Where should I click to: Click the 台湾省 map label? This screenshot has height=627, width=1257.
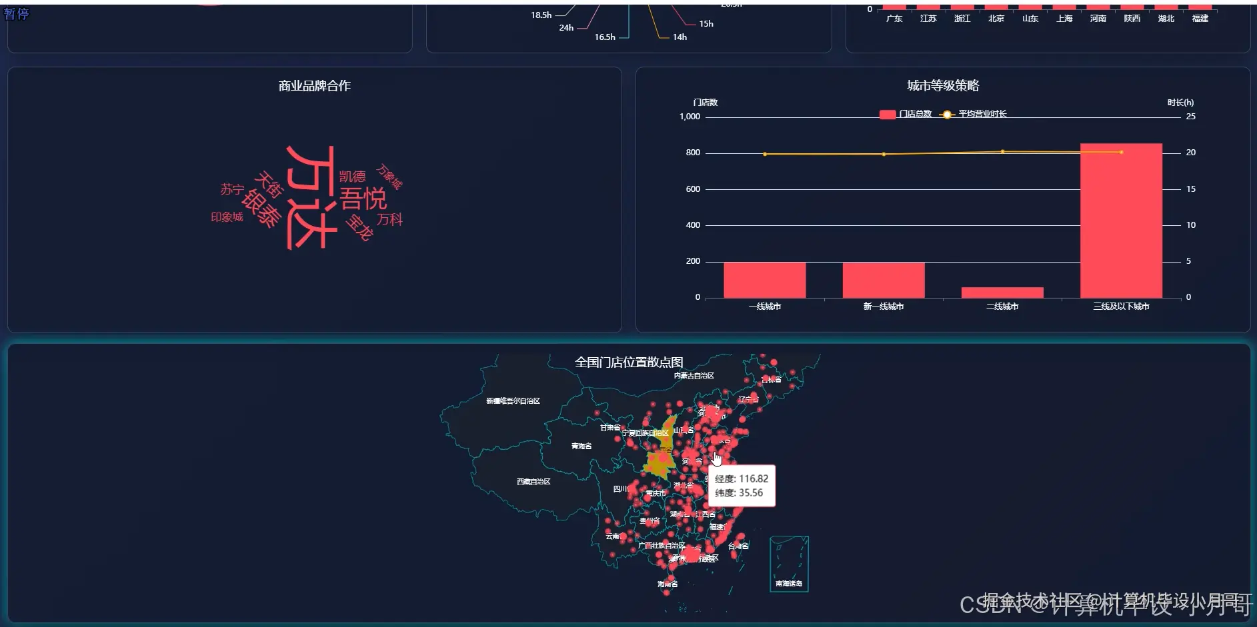(x=738, y=546)
